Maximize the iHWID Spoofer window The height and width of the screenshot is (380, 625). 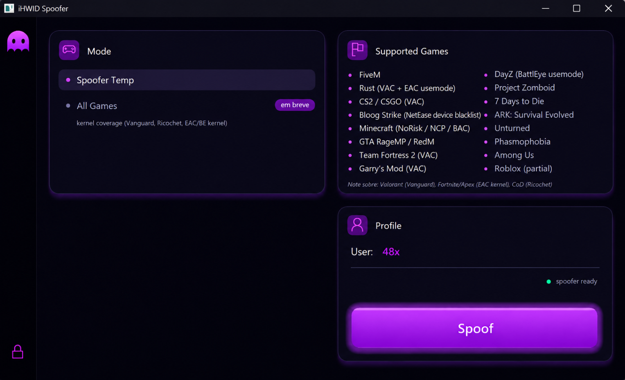tap(576, 8)
